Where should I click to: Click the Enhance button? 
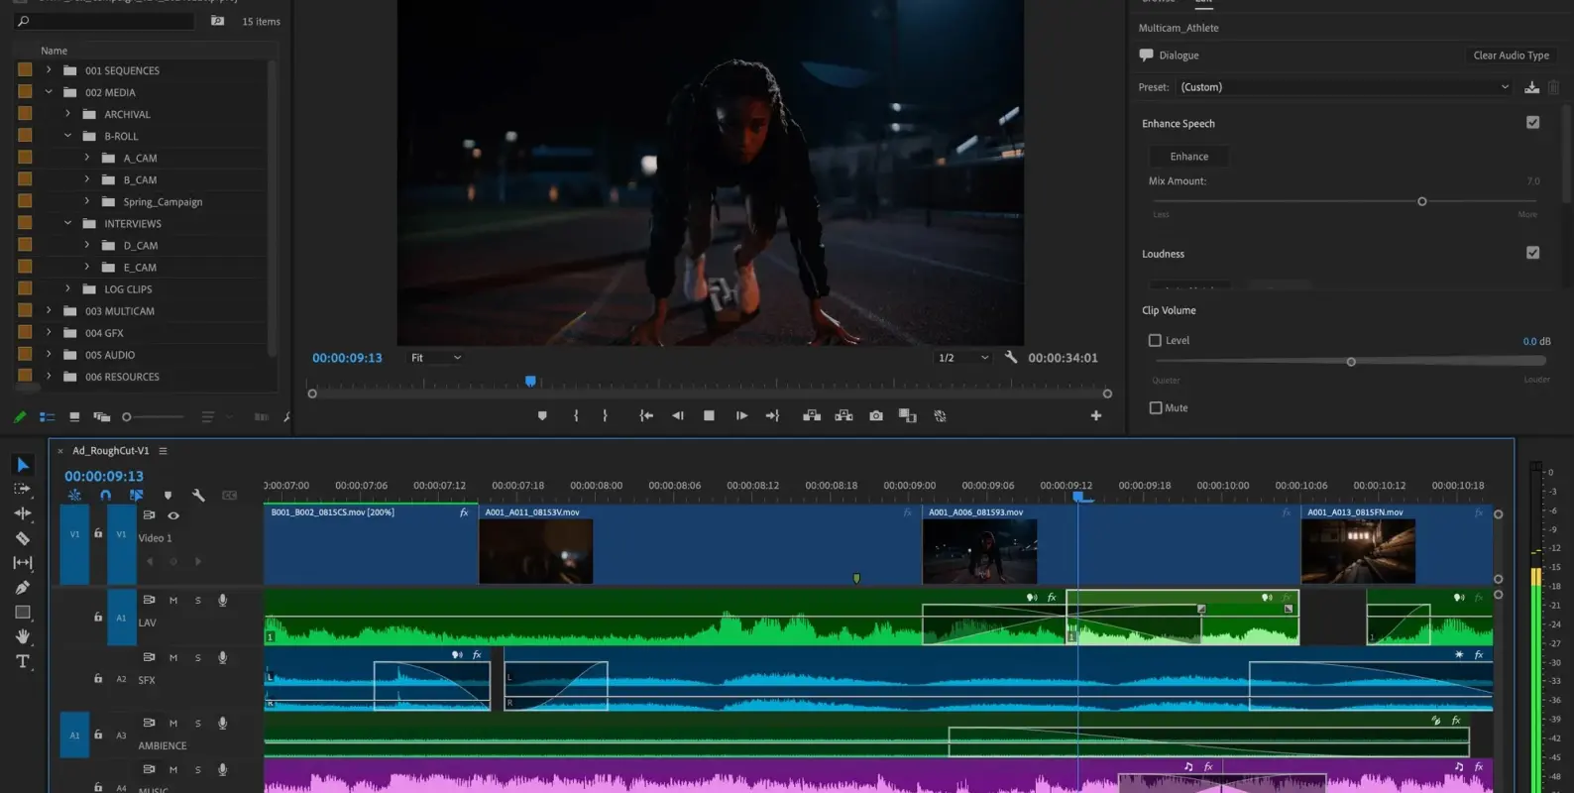[x=1188, y=157]
